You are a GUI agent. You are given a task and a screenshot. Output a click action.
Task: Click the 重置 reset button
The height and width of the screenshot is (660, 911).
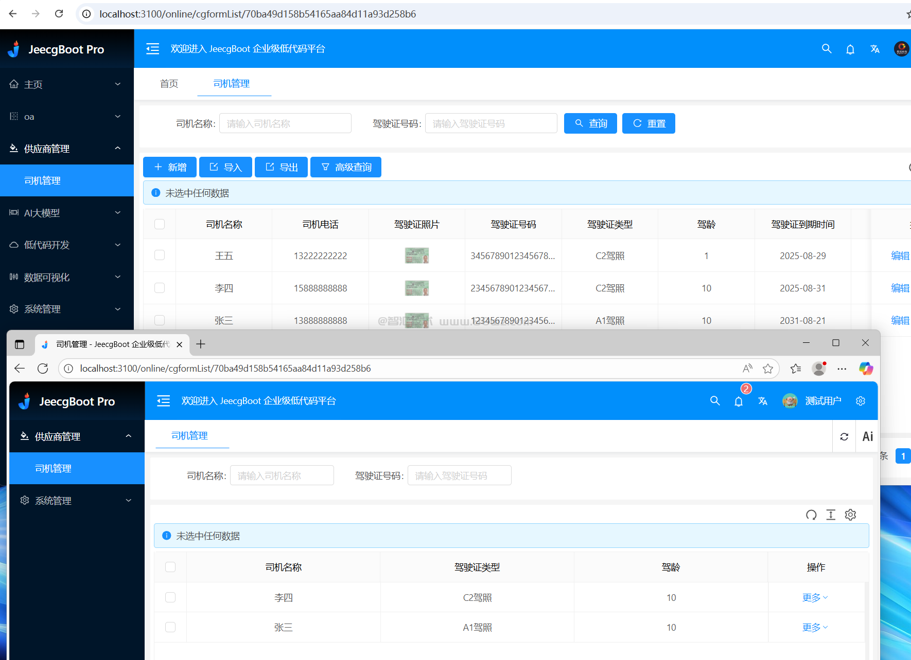coord(649,123)
